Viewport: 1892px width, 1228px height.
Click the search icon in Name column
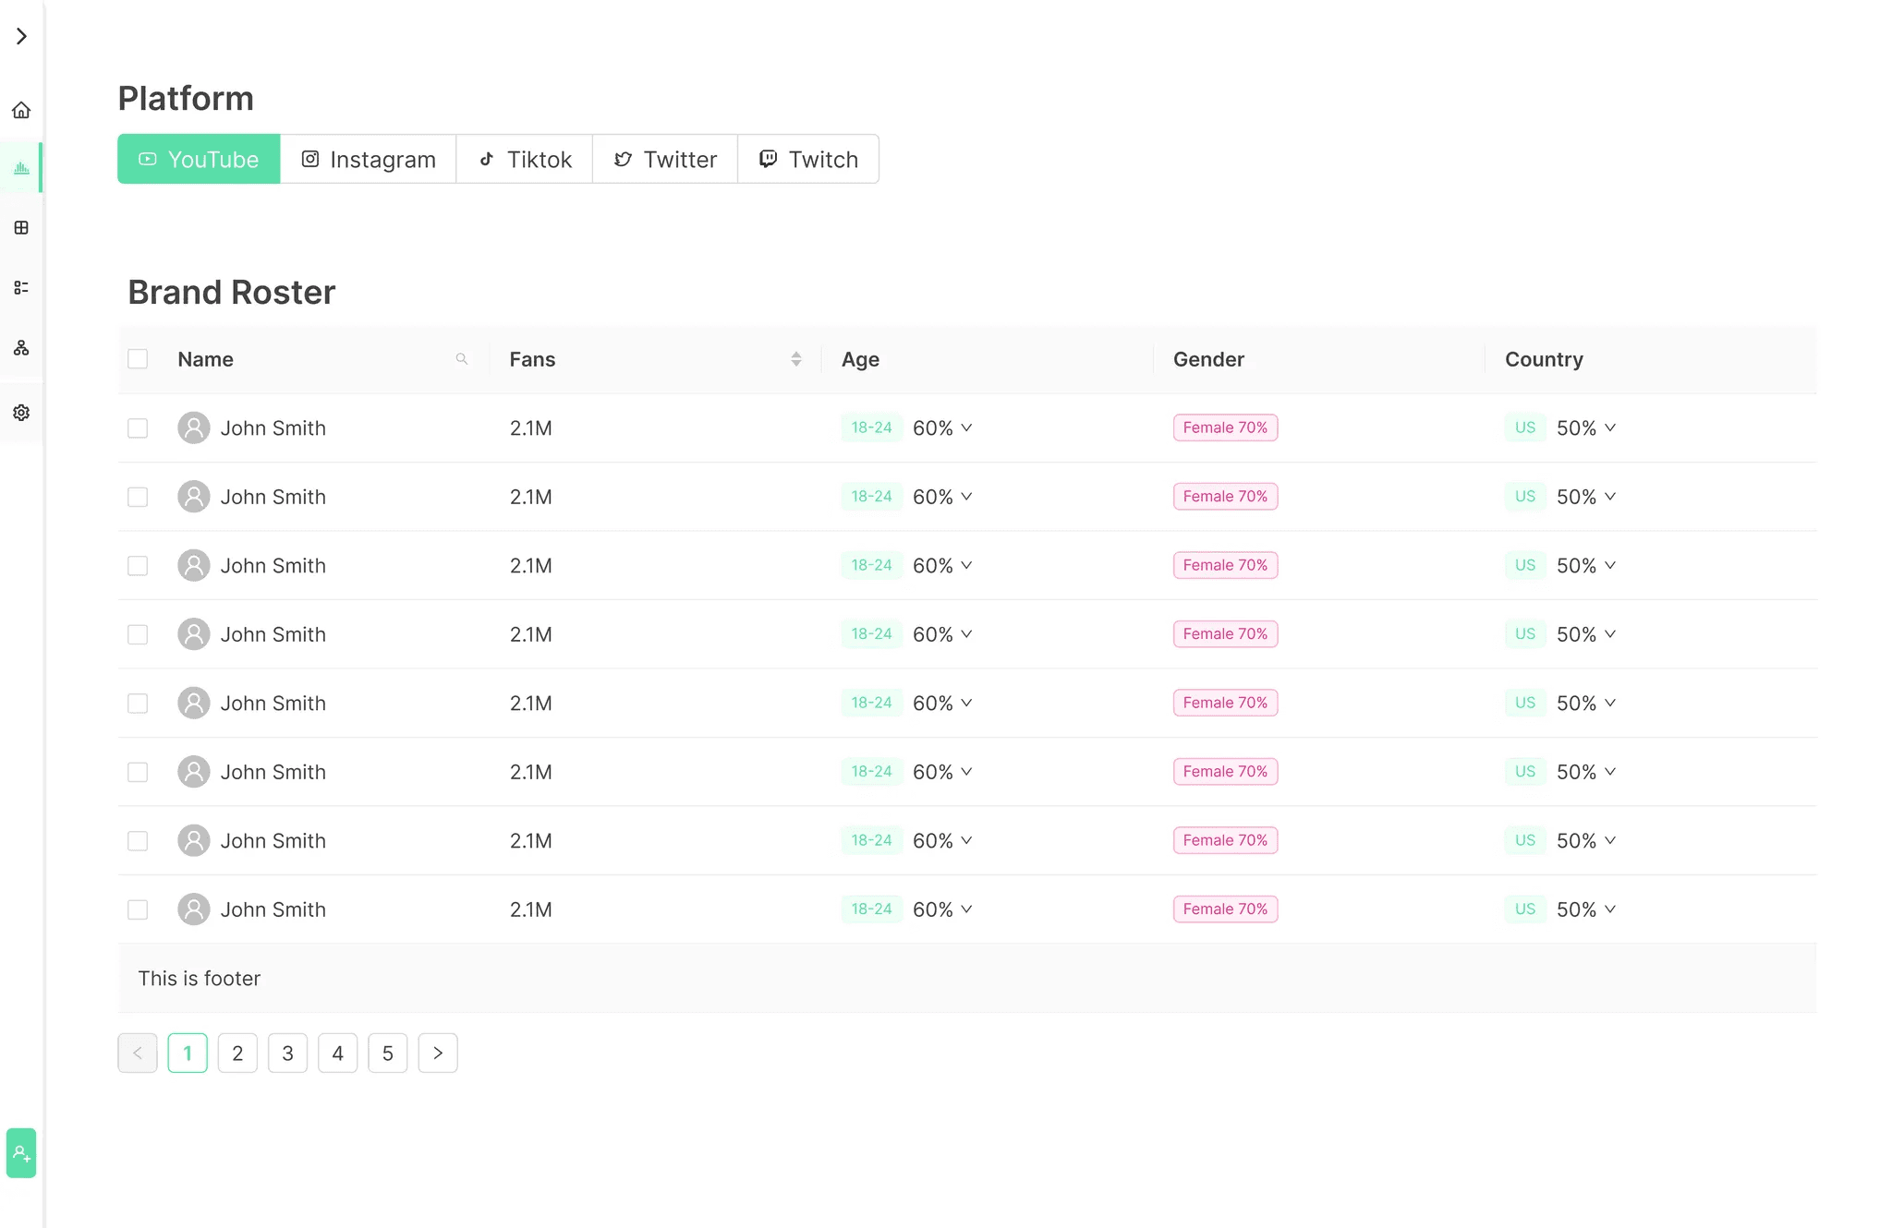coord(462,359)
